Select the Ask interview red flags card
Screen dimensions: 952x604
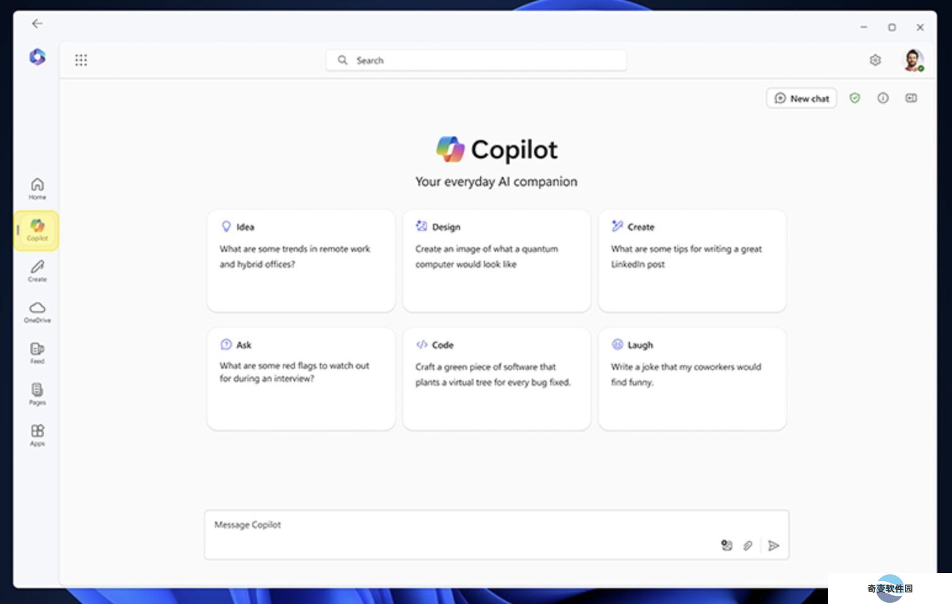[301, 379]
